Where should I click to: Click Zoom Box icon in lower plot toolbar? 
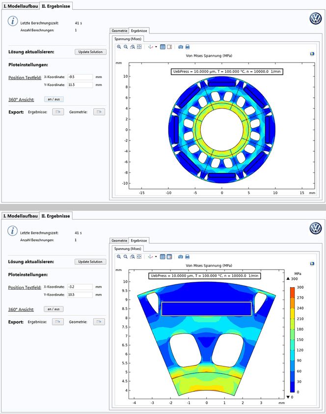point(133,256)
